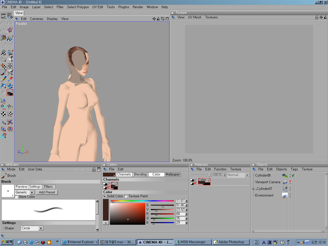Viewport: 328px width, 246px height.
Task: Open the Shape dropdown showing Circle
Action: 32,228
